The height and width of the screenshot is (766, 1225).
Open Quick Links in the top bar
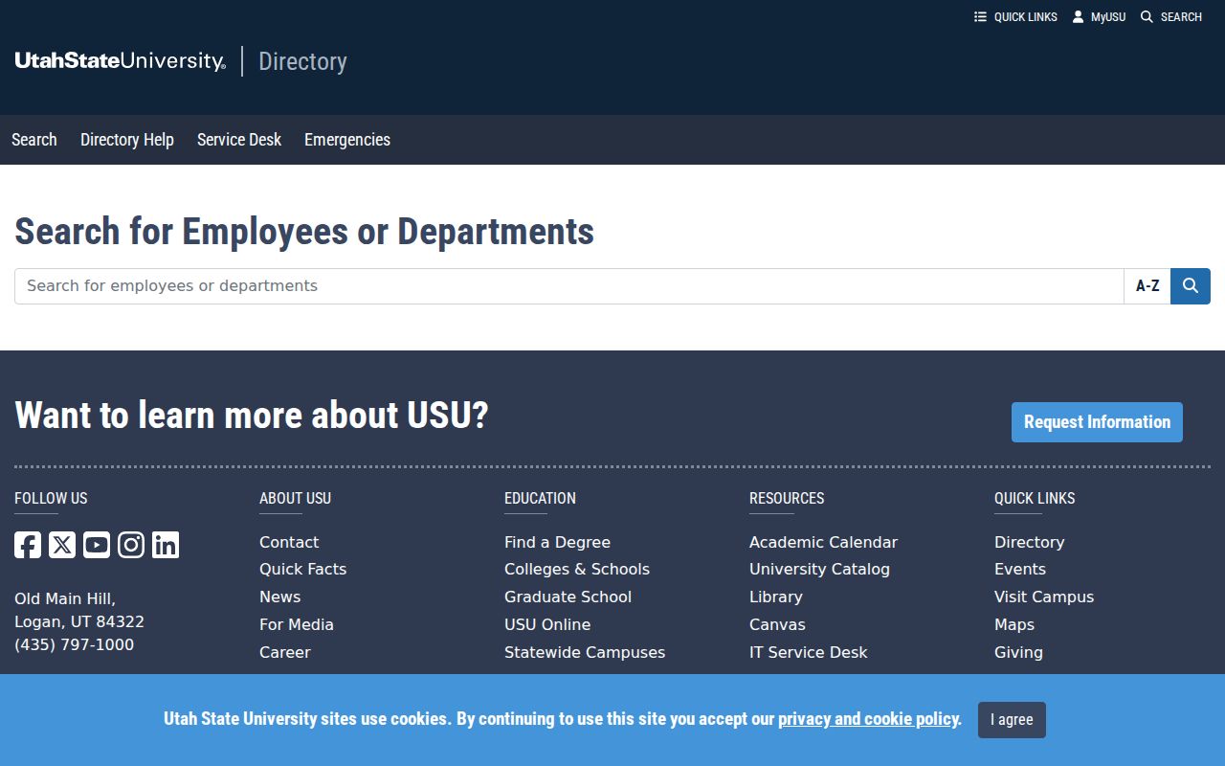(1015, 17)
